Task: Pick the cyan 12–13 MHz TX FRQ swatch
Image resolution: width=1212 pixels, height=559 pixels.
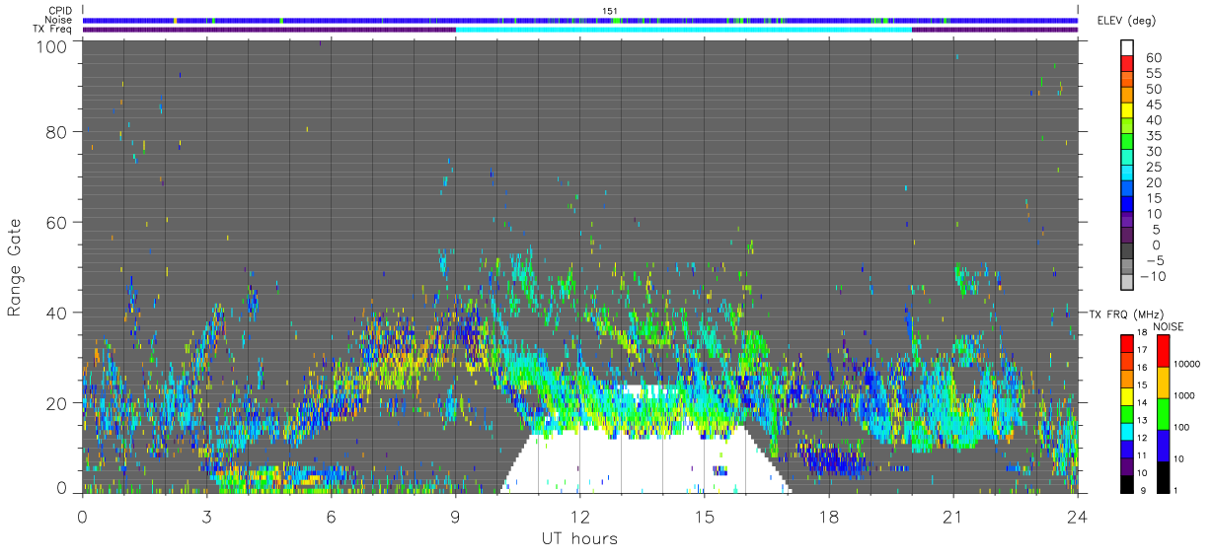Action: tap(1127, 430)
